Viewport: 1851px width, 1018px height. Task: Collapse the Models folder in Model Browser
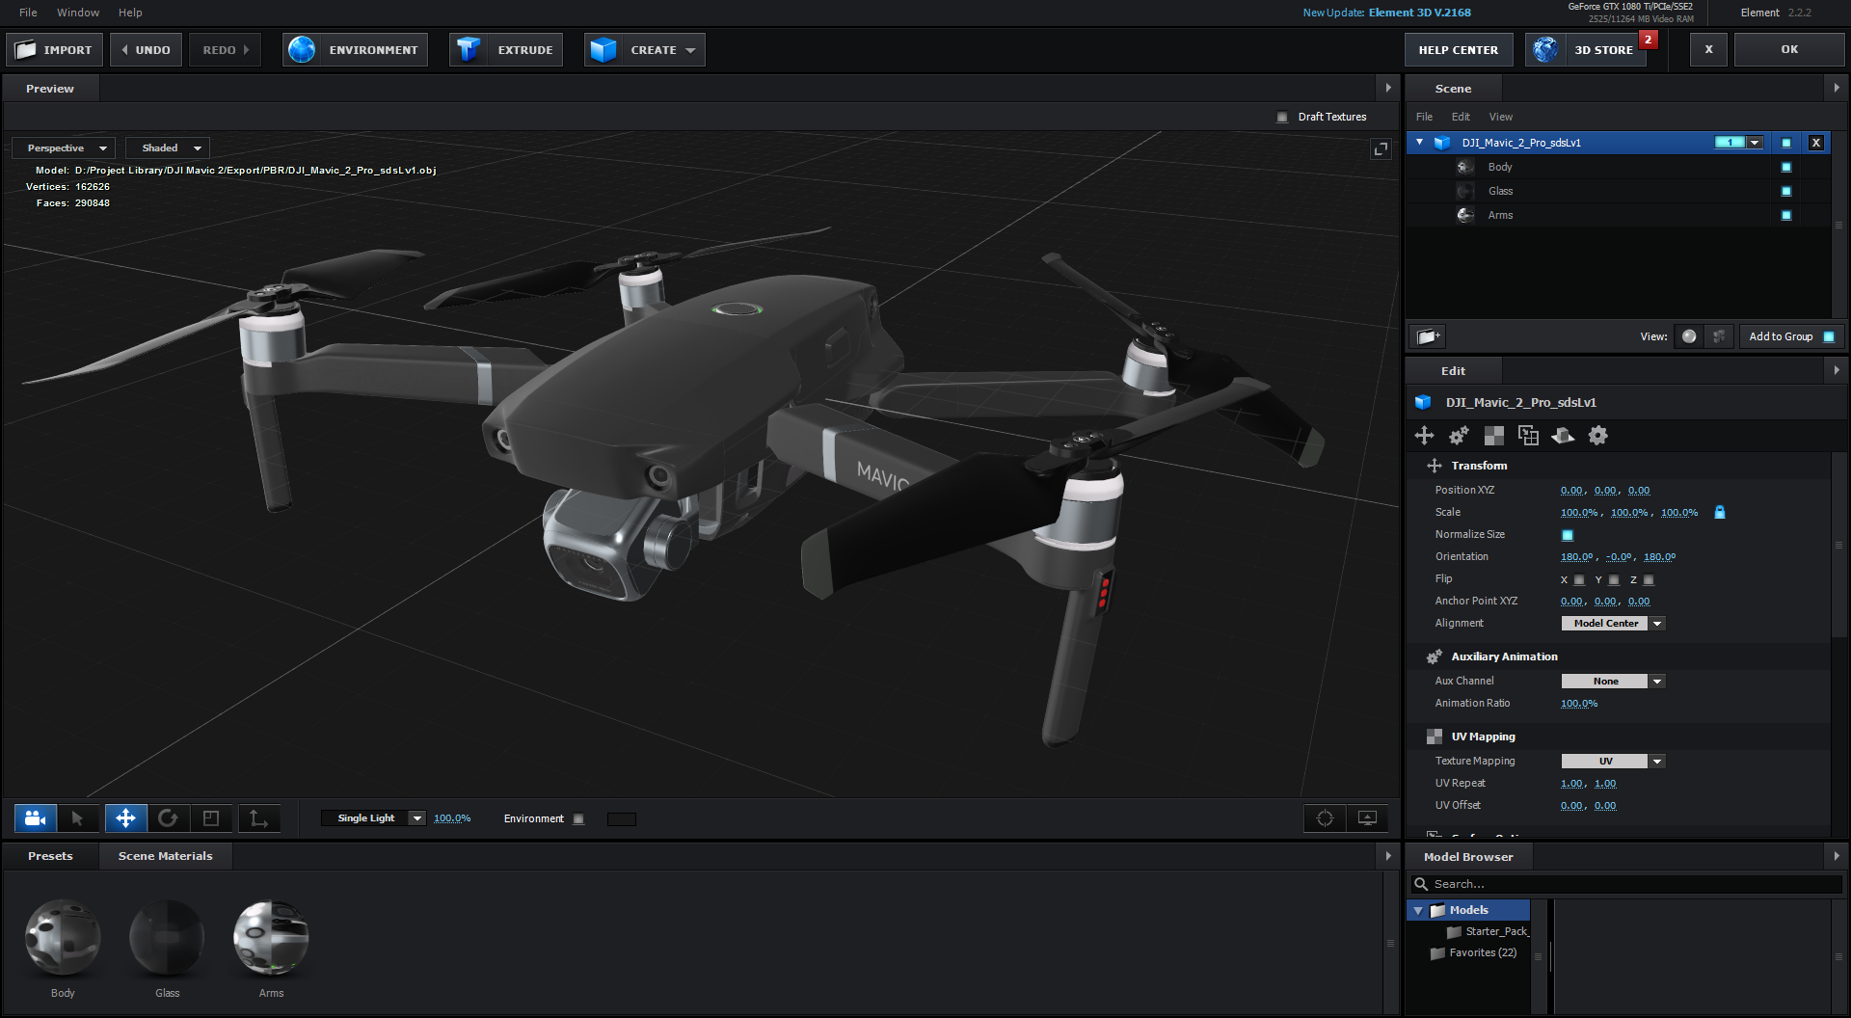point(1418,910)
